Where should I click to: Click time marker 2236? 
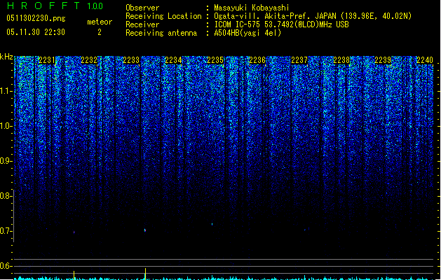click(257, 60)
